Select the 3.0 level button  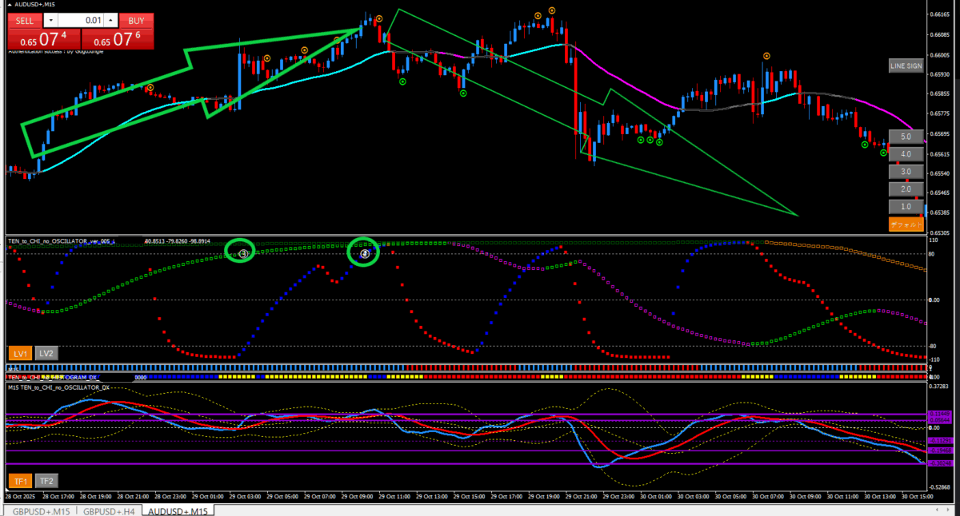coord(906,172)
